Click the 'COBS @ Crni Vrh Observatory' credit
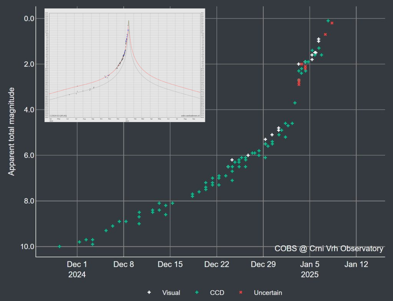Viewport: 393px width, 301px height. (x=329, y=248)
